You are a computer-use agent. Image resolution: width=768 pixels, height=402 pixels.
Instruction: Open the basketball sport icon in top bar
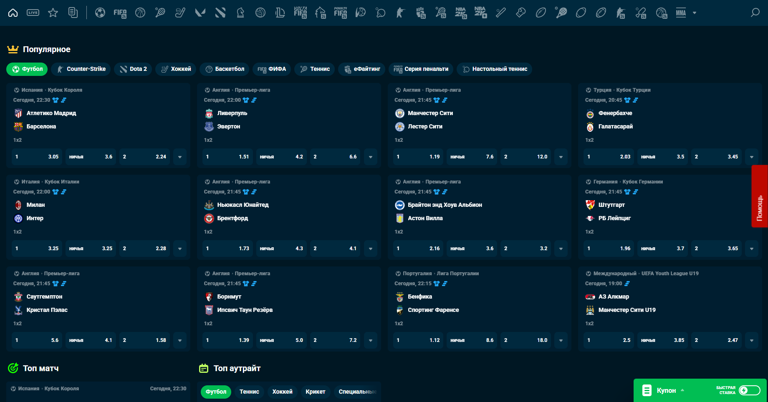point(140,13)
